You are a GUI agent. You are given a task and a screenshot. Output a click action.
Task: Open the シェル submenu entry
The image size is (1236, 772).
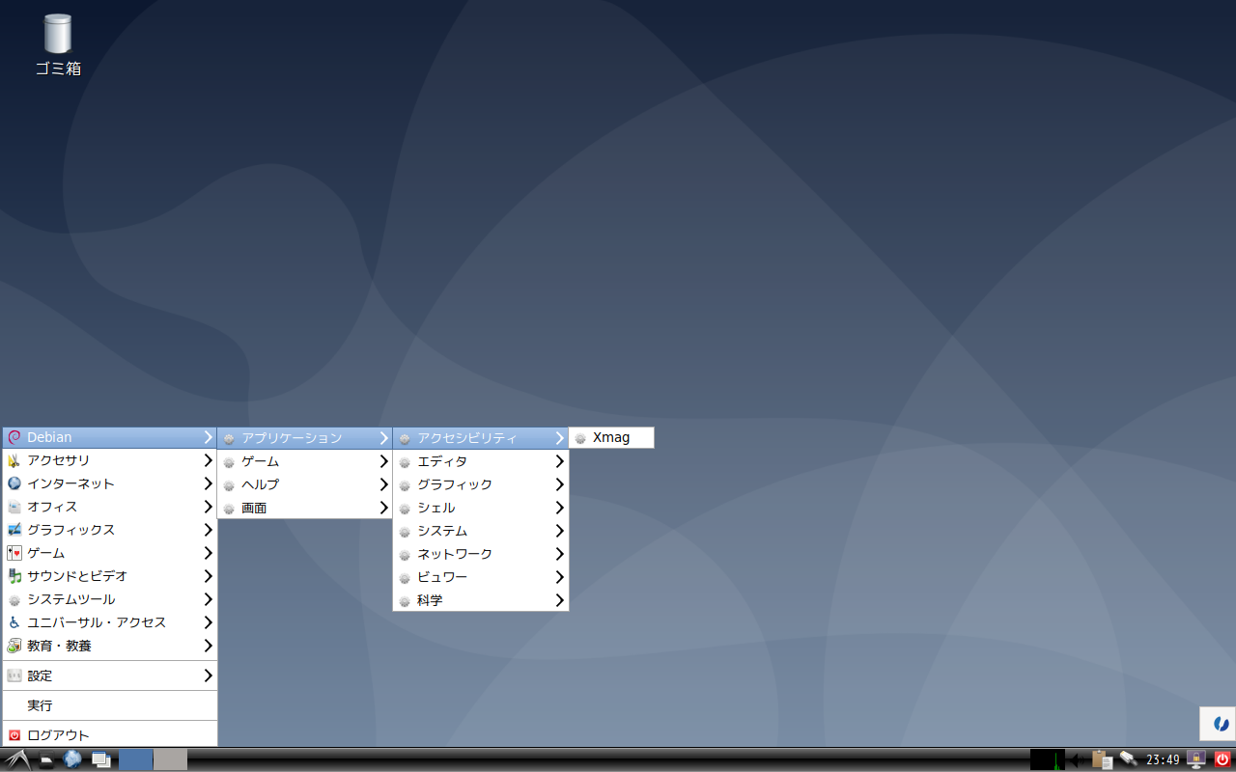coord(481,509)
